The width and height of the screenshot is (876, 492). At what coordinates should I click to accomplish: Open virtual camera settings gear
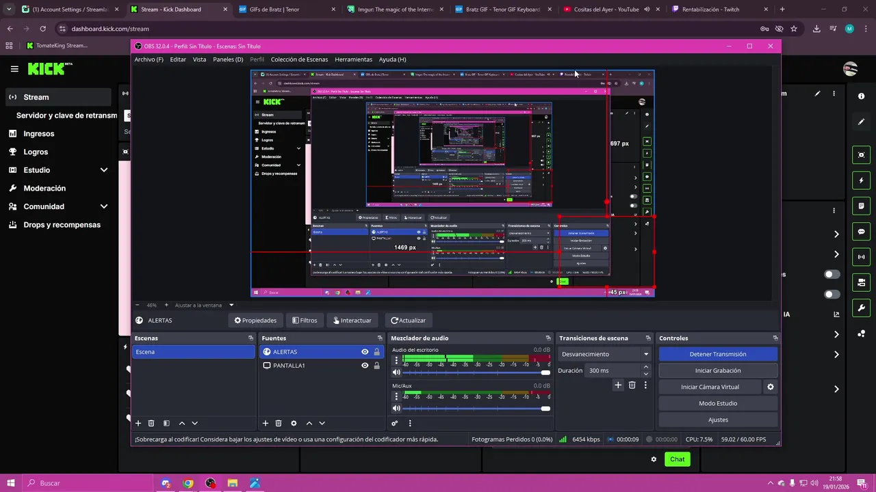tap(771, 387)
